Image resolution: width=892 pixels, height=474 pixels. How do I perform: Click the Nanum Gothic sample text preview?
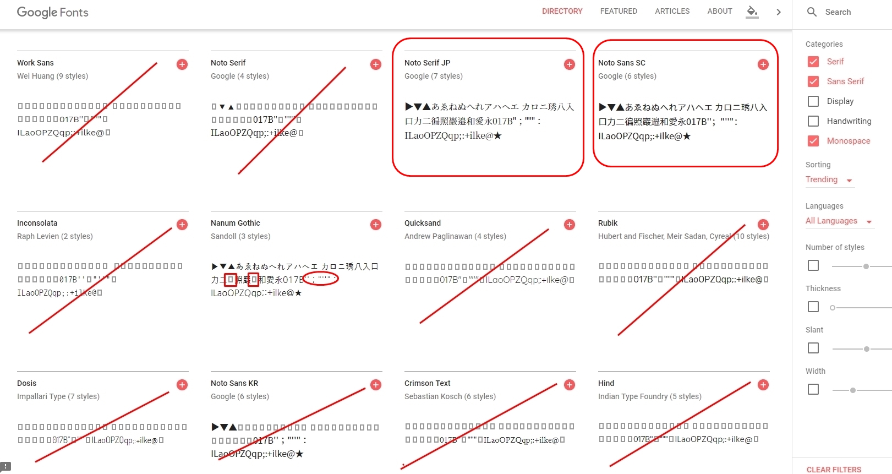(294, 280)
